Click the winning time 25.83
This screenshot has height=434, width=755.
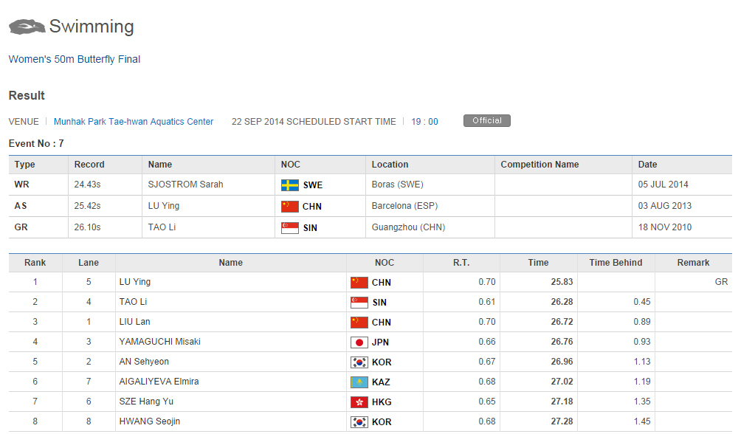point(562,282)
